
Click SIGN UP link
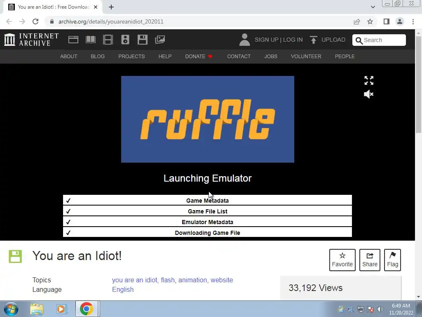pyautogui.click(x=267, y=40)
